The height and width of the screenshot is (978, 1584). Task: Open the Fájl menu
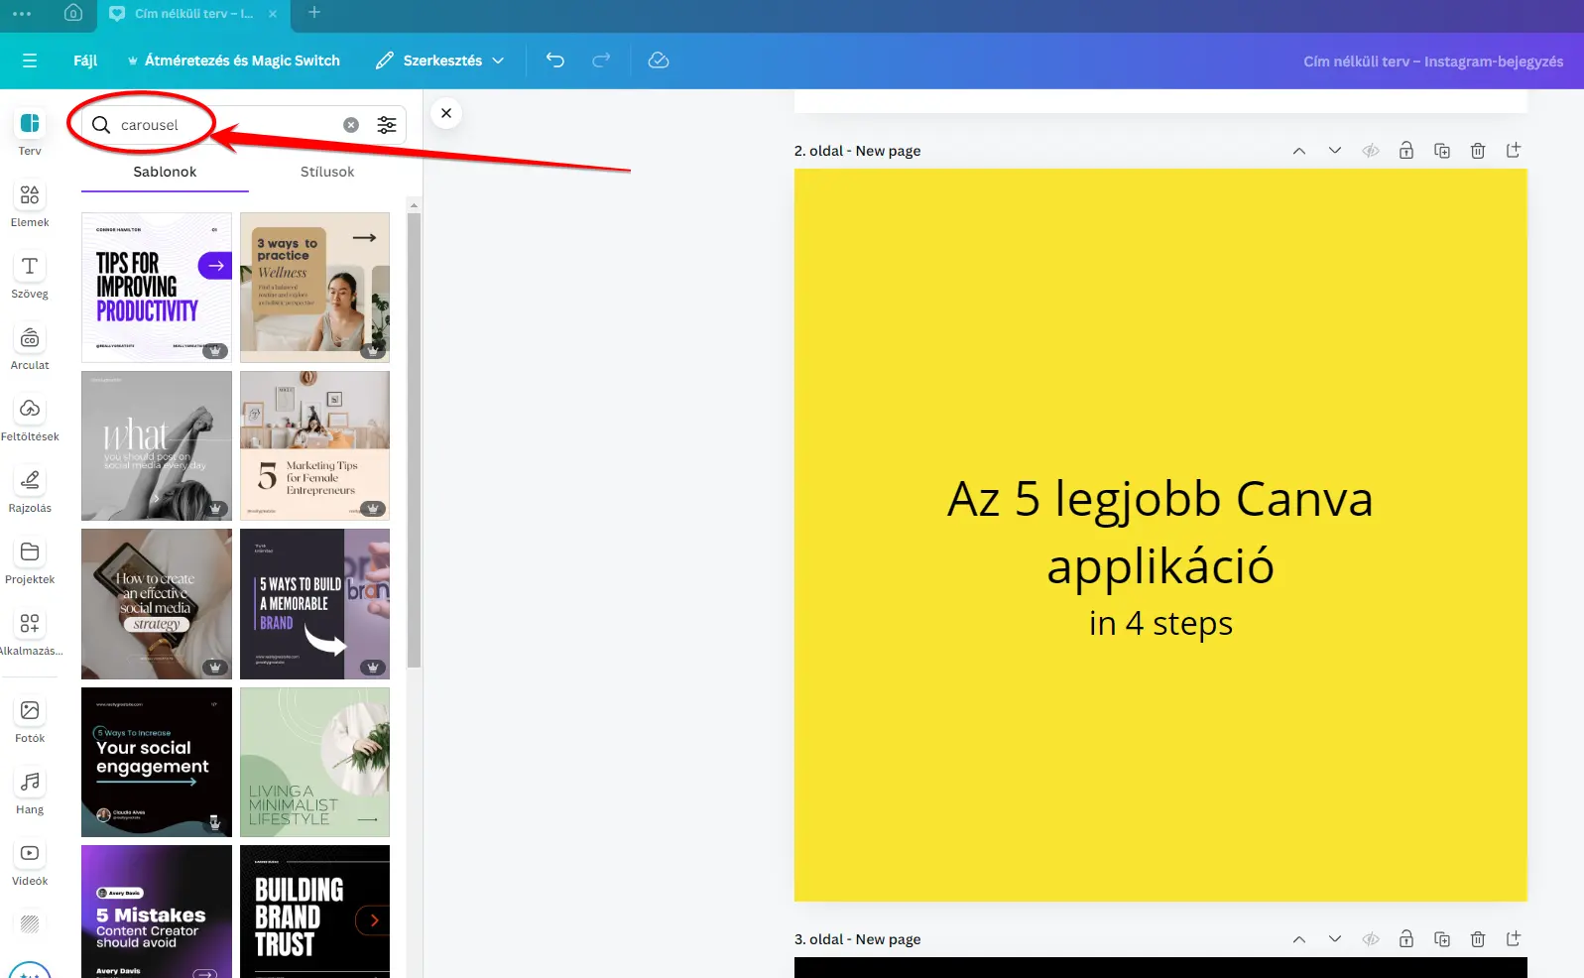point(85,61)
